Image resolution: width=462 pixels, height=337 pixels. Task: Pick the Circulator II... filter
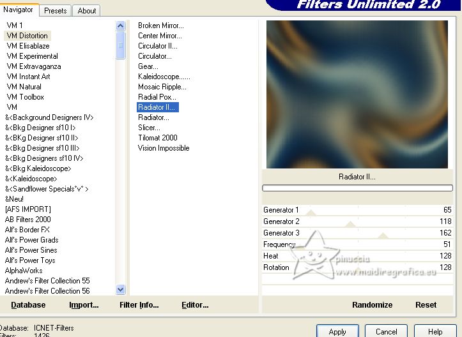(x=158, y=46)
